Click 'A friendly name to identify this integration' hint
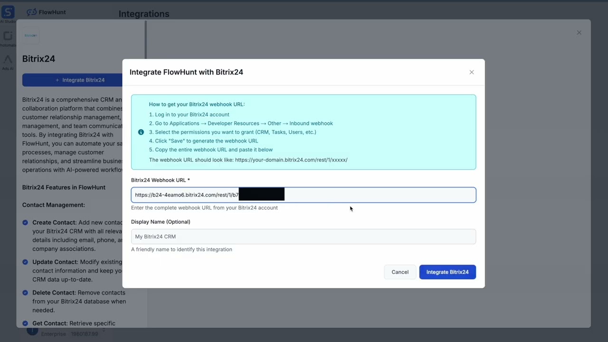 [181, 249]
